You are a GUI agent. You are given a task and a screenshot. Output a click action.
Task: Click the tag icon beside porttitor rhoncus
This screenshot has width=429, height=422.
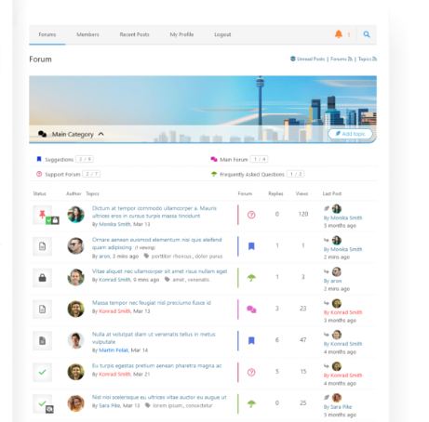coord(146,256)
